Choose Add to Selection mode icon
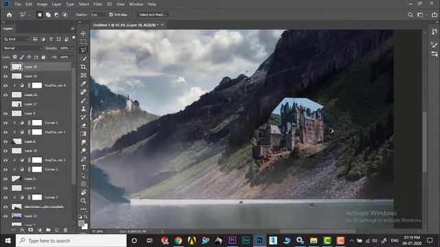The height and width of the screenshot is (247, 440). 48,14
